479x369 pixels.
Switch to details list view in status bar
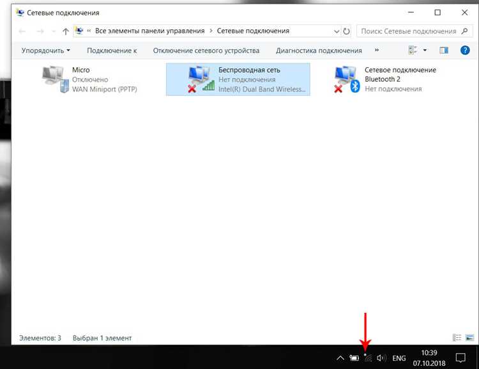click(457, 338)
